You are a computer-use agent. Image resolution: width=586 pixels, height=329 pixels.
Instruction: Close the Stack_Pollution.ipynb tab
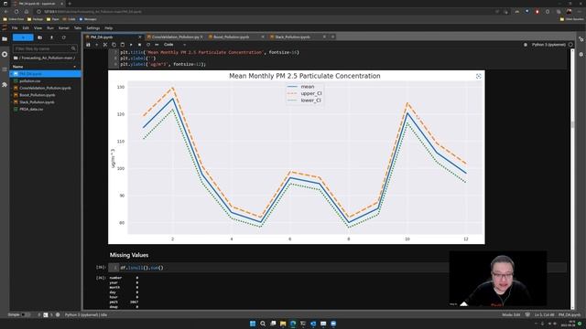click(x=324, y=37)
